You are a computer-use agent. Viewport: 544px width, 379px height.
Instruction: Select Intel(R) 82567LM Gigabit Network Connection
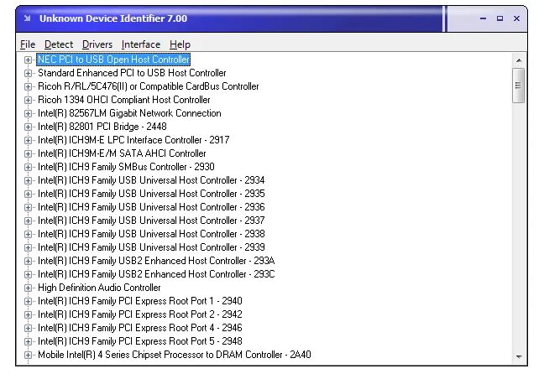[x=129, y=113]
